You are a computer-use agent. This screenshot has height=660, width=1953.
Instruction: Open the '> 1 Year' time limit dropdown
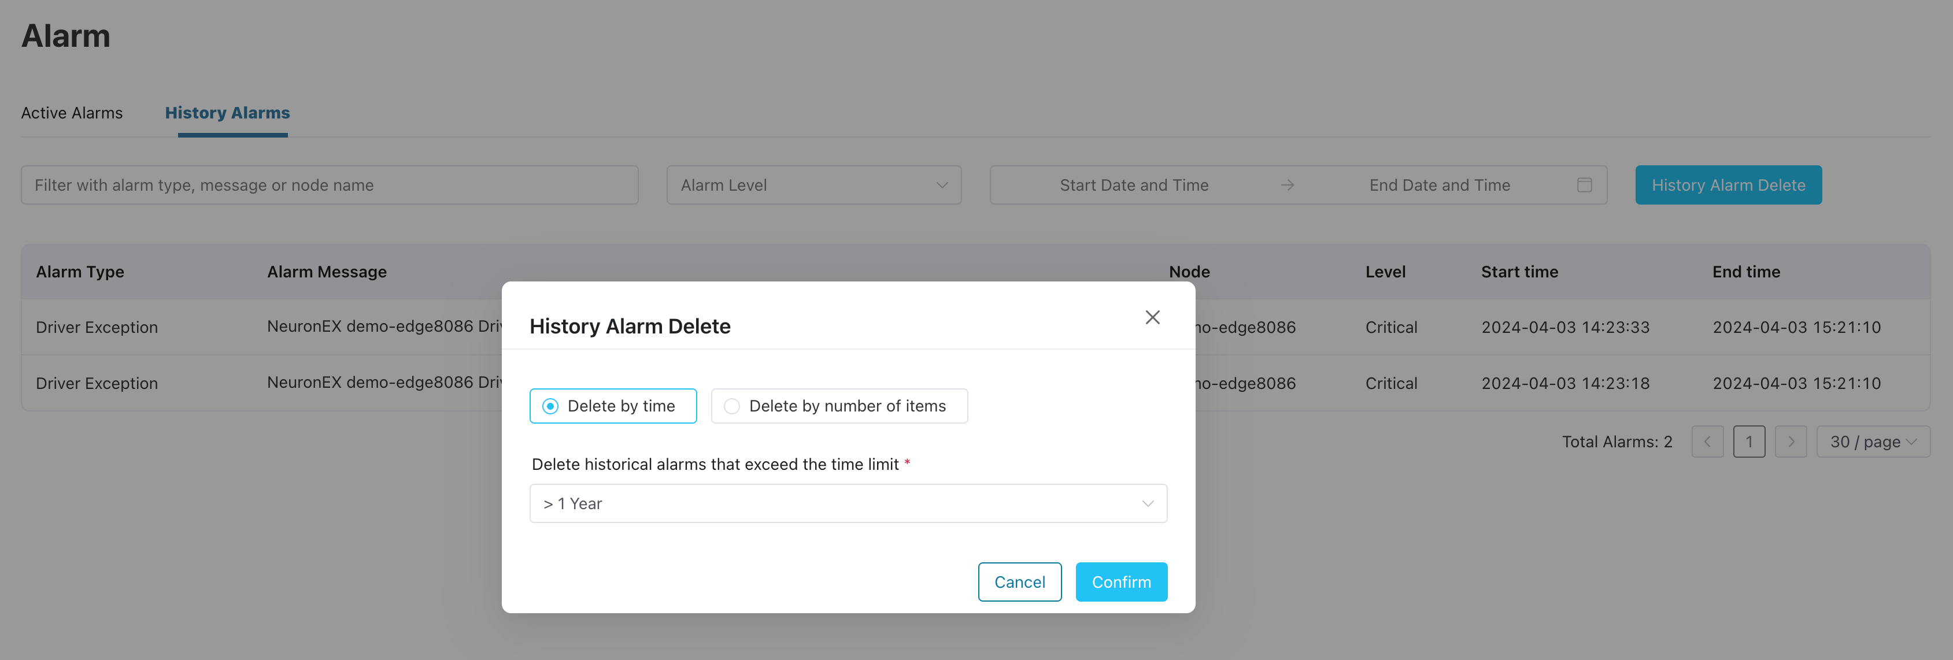point(848,502)
